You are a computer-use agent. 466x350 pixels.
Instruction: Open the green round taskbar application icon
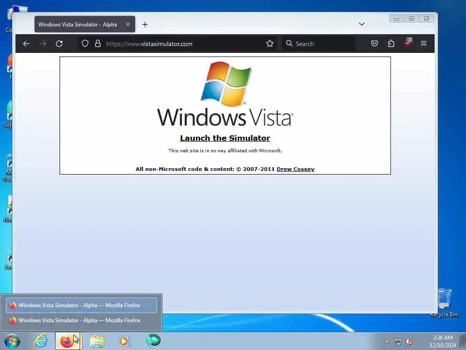tap(153, 340)
